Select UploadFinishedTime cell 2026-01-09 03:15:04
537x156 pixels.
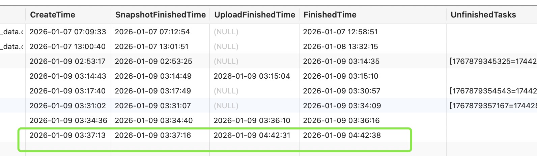(252, 76)
